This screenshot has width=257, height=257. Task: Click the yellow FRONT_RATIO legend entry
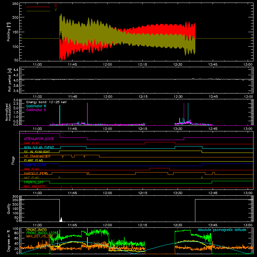(37, 230)
